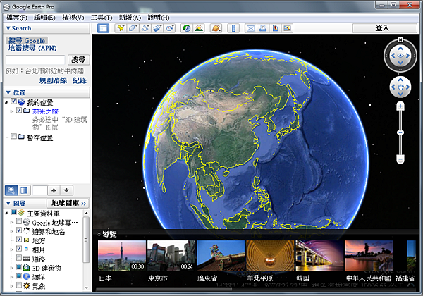
Task: Check Google 地球專… layer checkbox
Action: 19,221
